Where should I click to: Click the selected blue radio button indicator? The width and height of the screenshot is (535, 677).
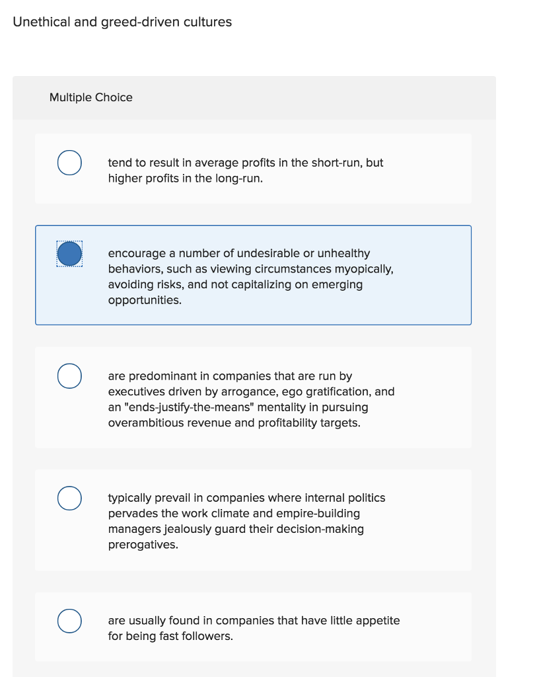pos(69,253)
